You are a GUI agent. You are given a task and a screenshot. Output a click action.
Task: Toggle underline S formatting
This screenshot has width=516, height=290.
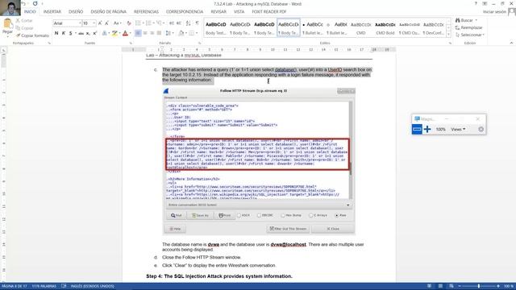70,33
